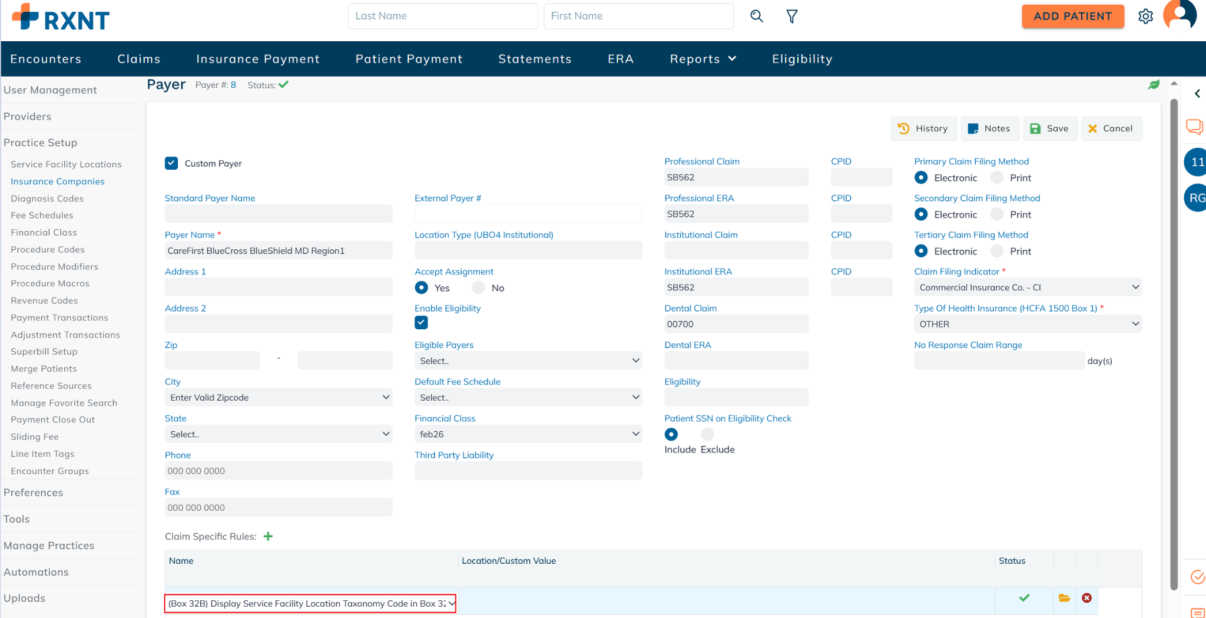Select Print for Primary Claim Filing Method
Image resolution: width=1206 pixels, height=618 pixels.
click(997, 177)
